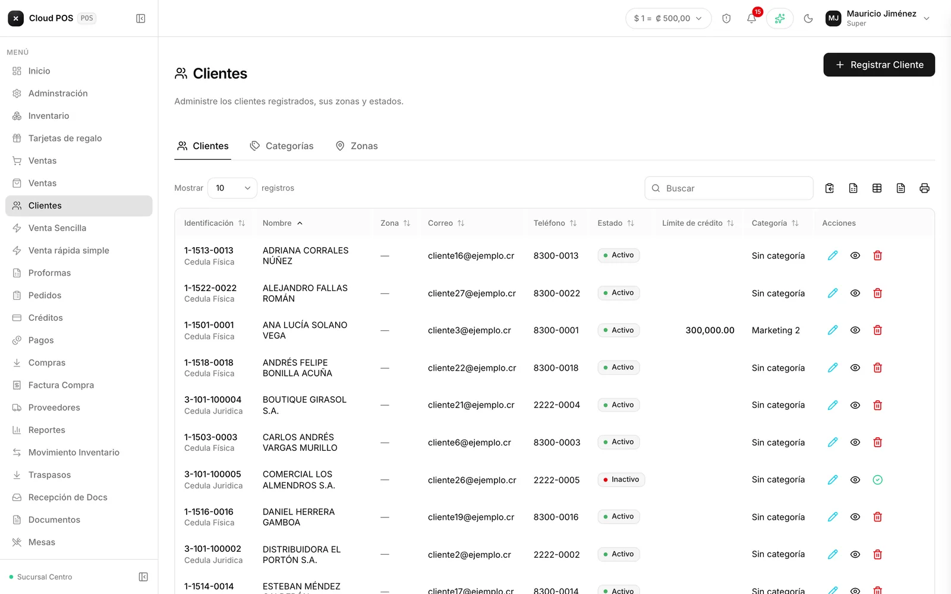Open Créditos in the sidebar
The height and width of the screenshot is (594, 951).
tap(79, 318)
